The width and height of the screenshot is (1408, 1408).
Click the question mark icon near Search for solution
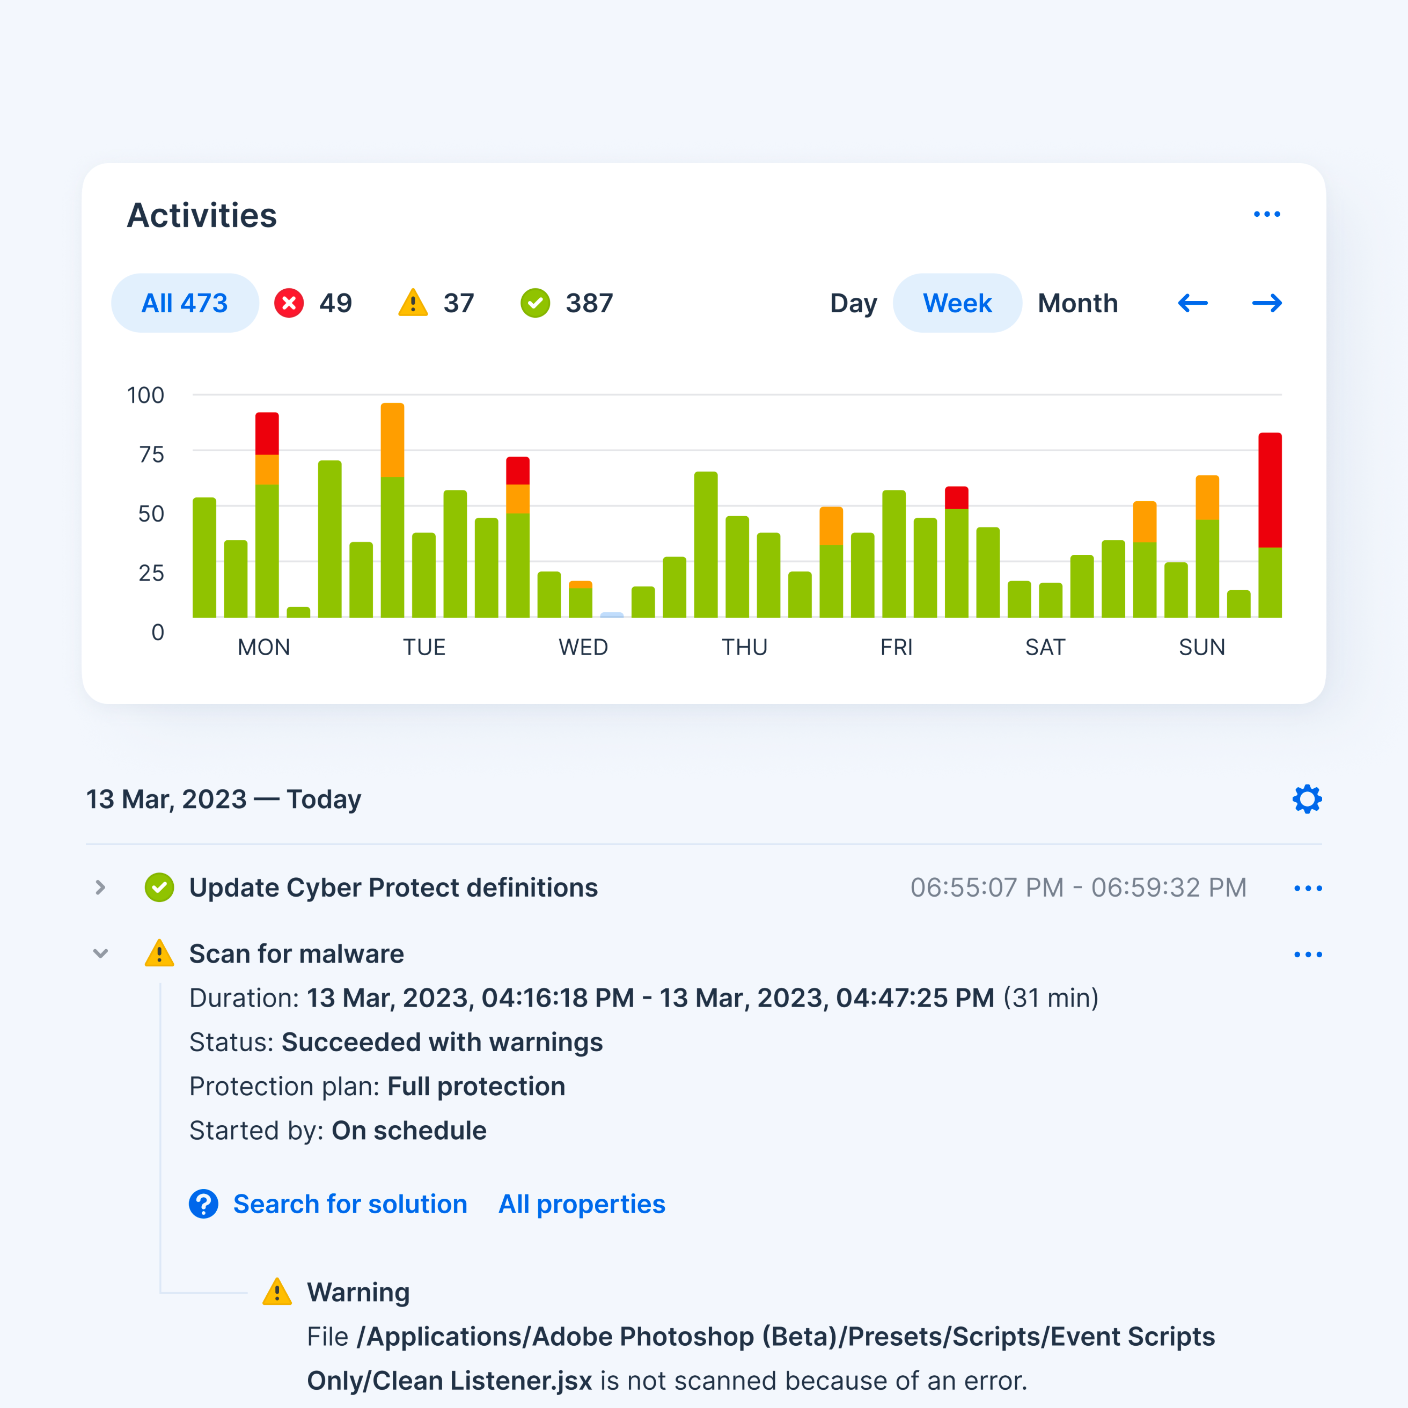(x=203, y=1204)
